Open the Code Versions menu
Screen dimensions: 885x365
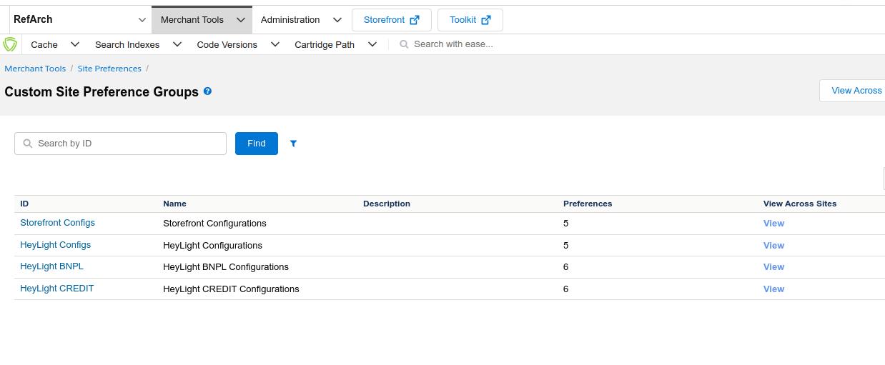pos(227,44)
